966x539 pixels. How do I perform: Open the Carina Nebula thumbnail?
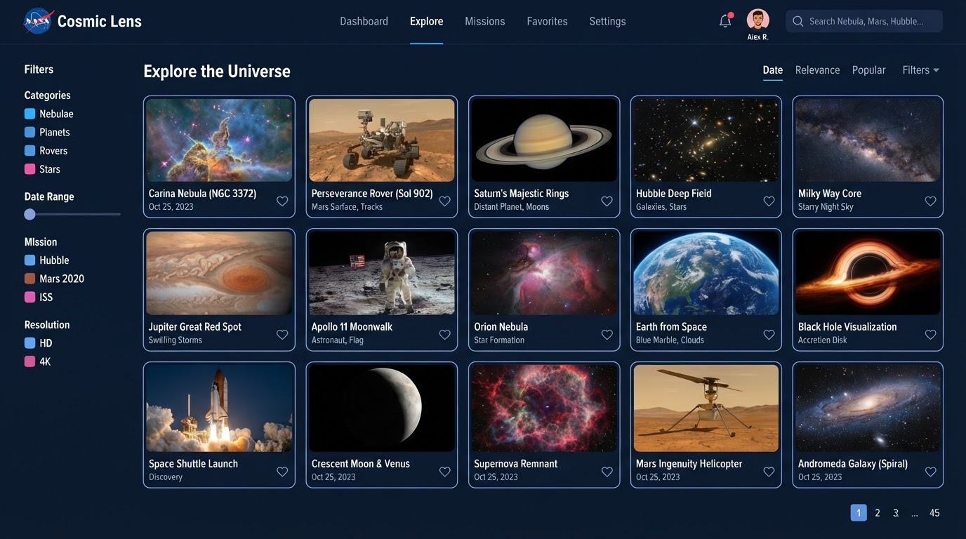(219, 140)
